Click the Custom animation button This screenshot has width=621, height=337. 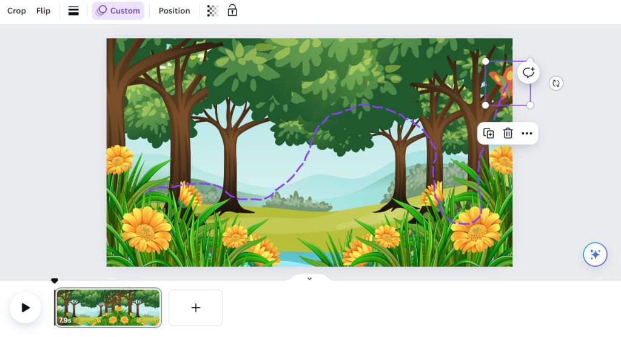pos(118,11)
